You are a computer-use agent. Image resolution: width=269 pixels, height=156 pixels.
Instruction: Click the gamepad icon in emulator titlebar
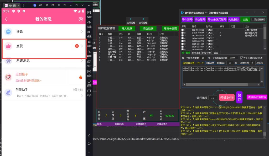pos(41,5)
